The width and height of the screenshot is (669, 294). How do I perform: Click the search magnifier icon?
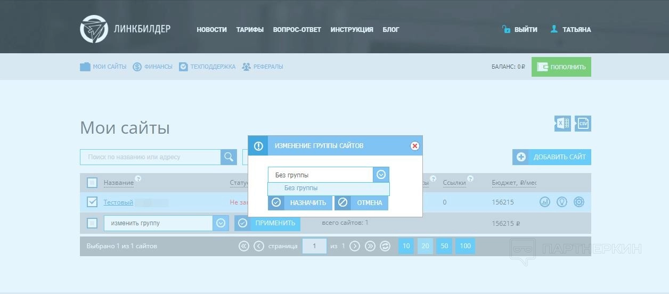pyautogui.click(x=229, y=157)
